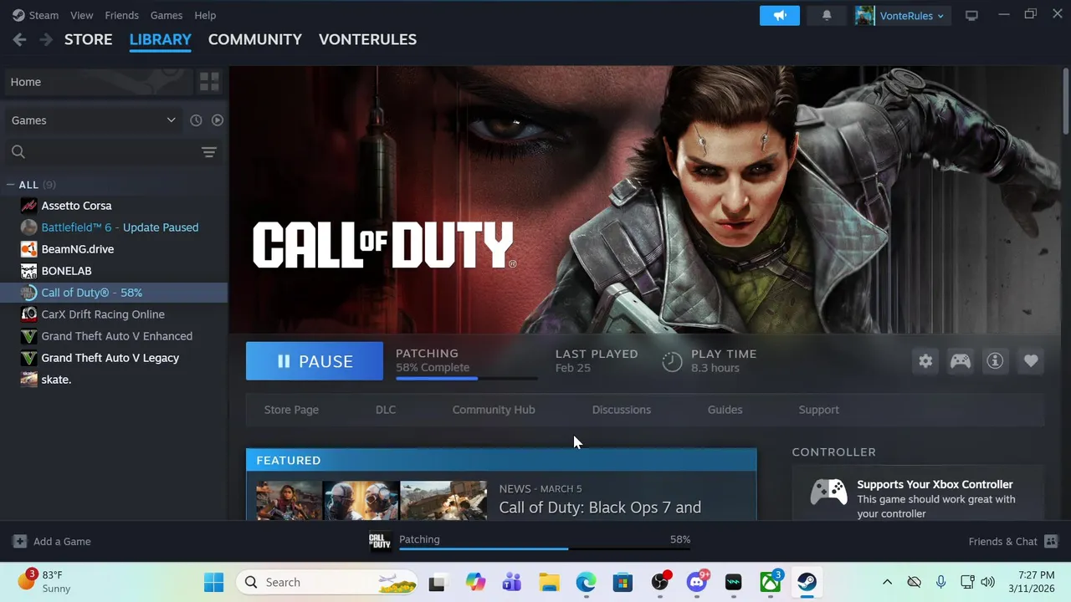Open the Steam menu
This screenshot has width=1071, height=602.
[x=44, y=15]
